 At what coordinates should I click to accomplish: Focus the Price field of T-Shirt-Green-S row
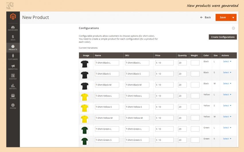(x=164, y=140)
